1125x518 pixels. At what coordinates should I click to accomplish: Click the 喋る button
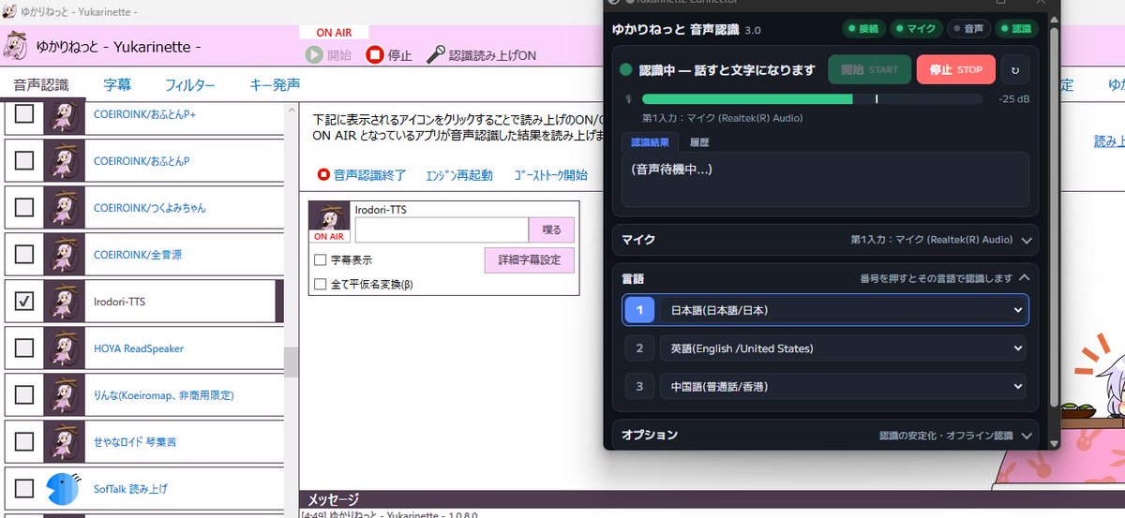click(x=551, y=229)
